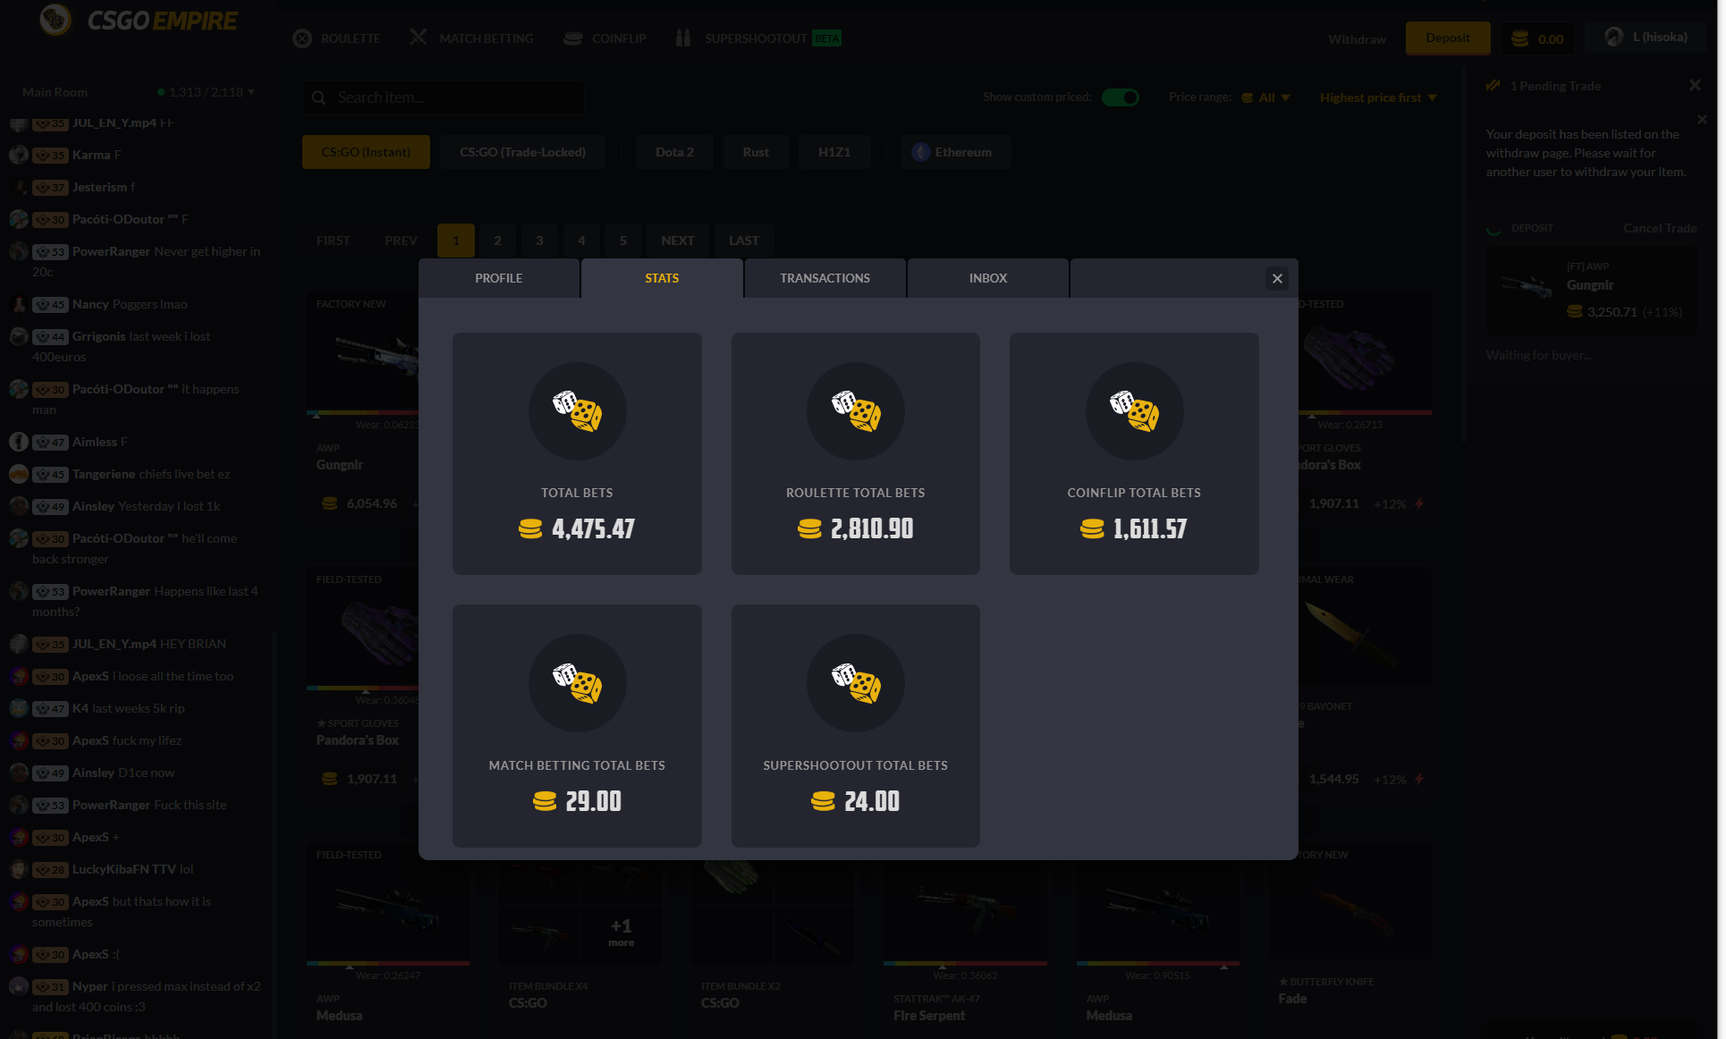
Task: Click the Match Betting Total Bets dice icon
Action: [x=577, y=683]
